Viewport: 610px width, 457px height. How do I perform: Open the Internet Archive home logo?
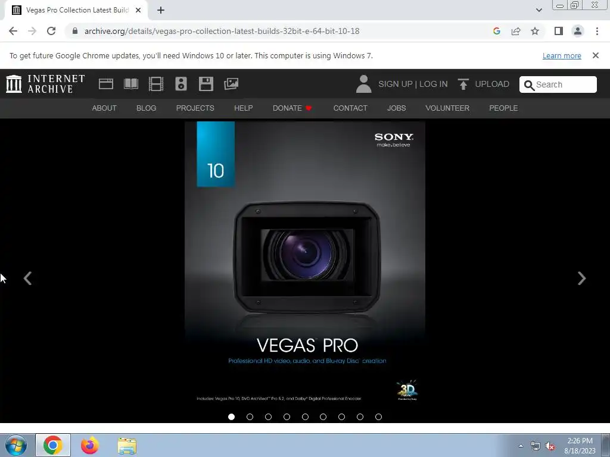pos(45,84)
